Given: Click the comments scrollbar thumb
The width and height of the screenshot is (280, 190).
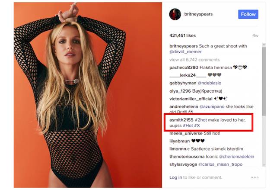Looking at the screenshot, I should pyautogui.click(x=264, y=81).
